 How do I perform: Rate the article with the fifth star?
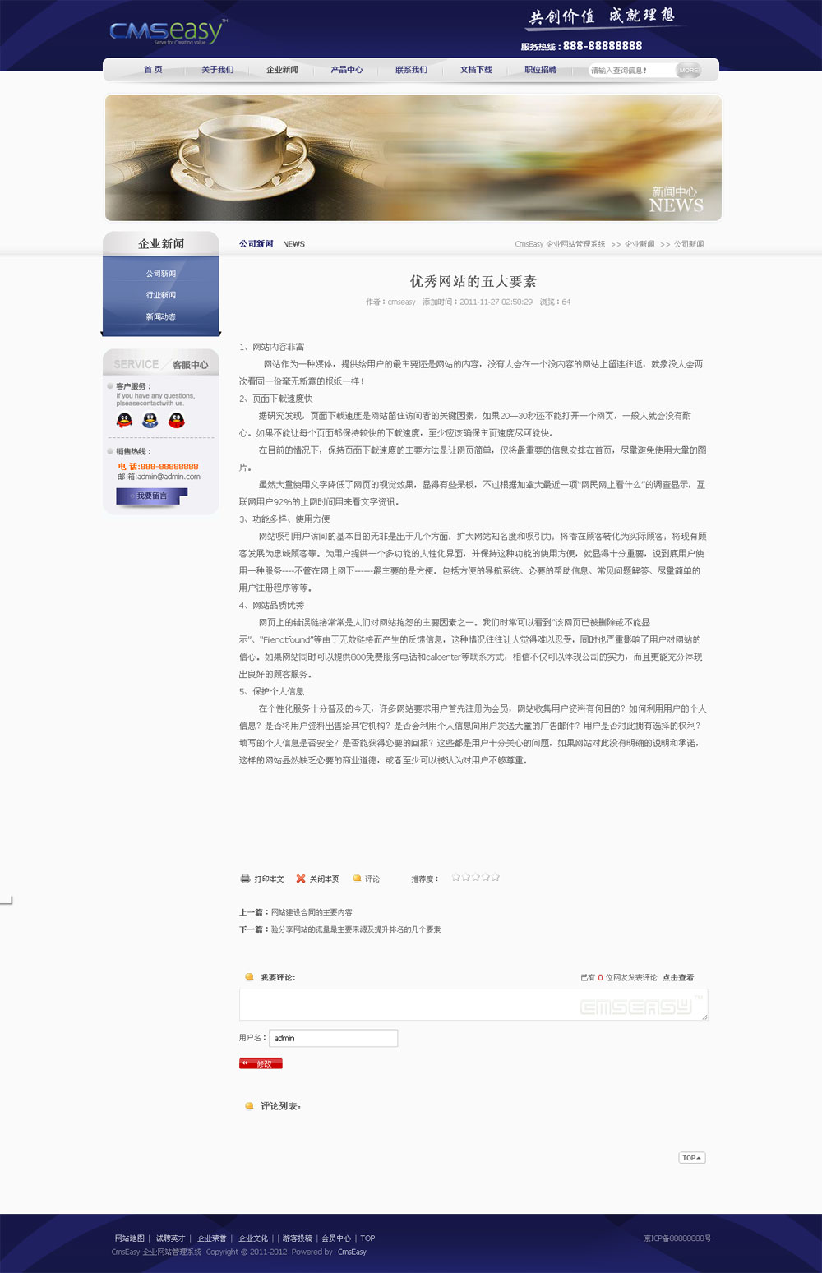coord(496,878)
